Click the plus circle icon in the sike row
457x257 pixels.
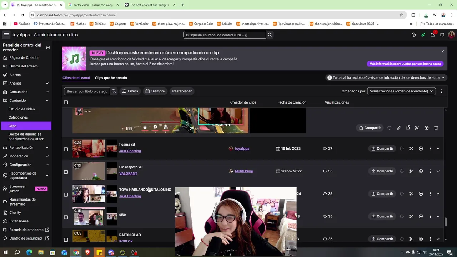(421, 216)
